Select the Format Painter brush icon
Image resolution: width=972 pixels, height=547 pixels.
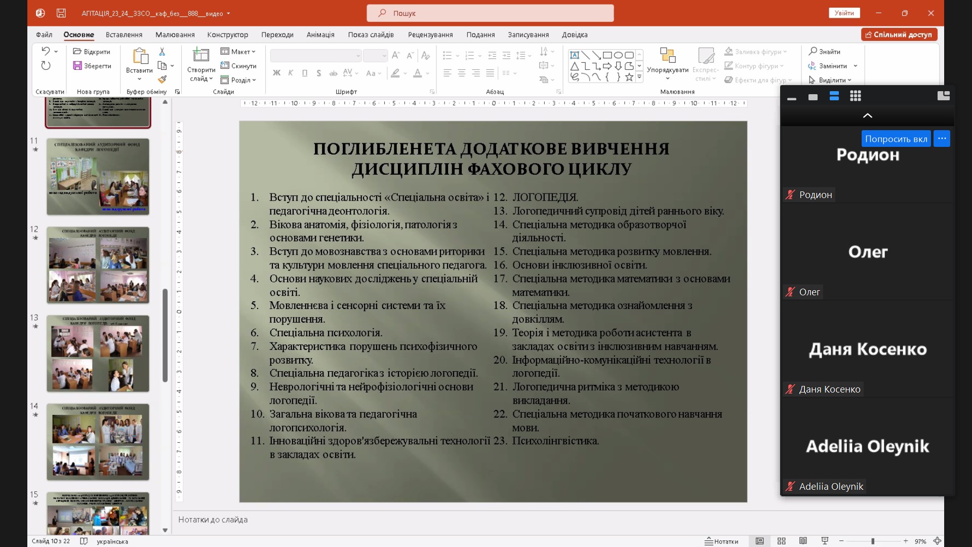point(162,80)
